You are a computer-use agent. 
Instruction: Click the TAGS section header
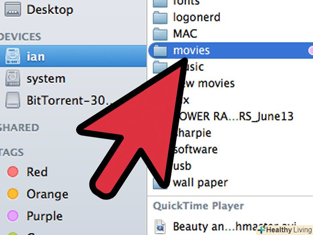[x=12, y=152]
